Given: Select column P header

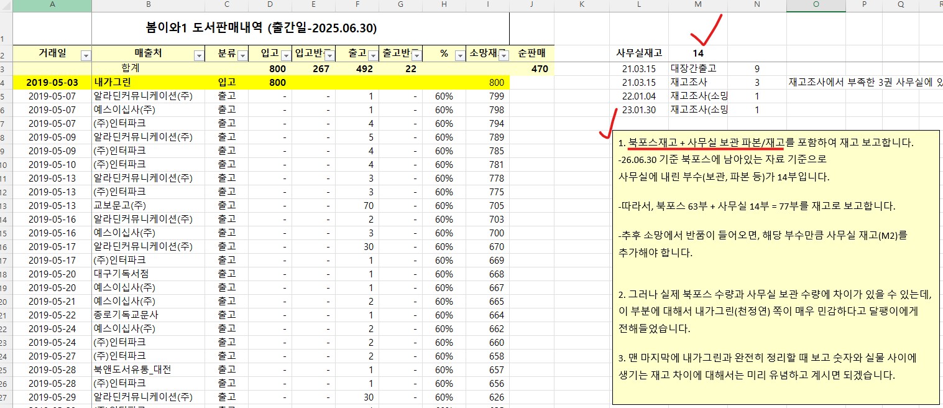Looking at the screenshot, I should (865, 6).
